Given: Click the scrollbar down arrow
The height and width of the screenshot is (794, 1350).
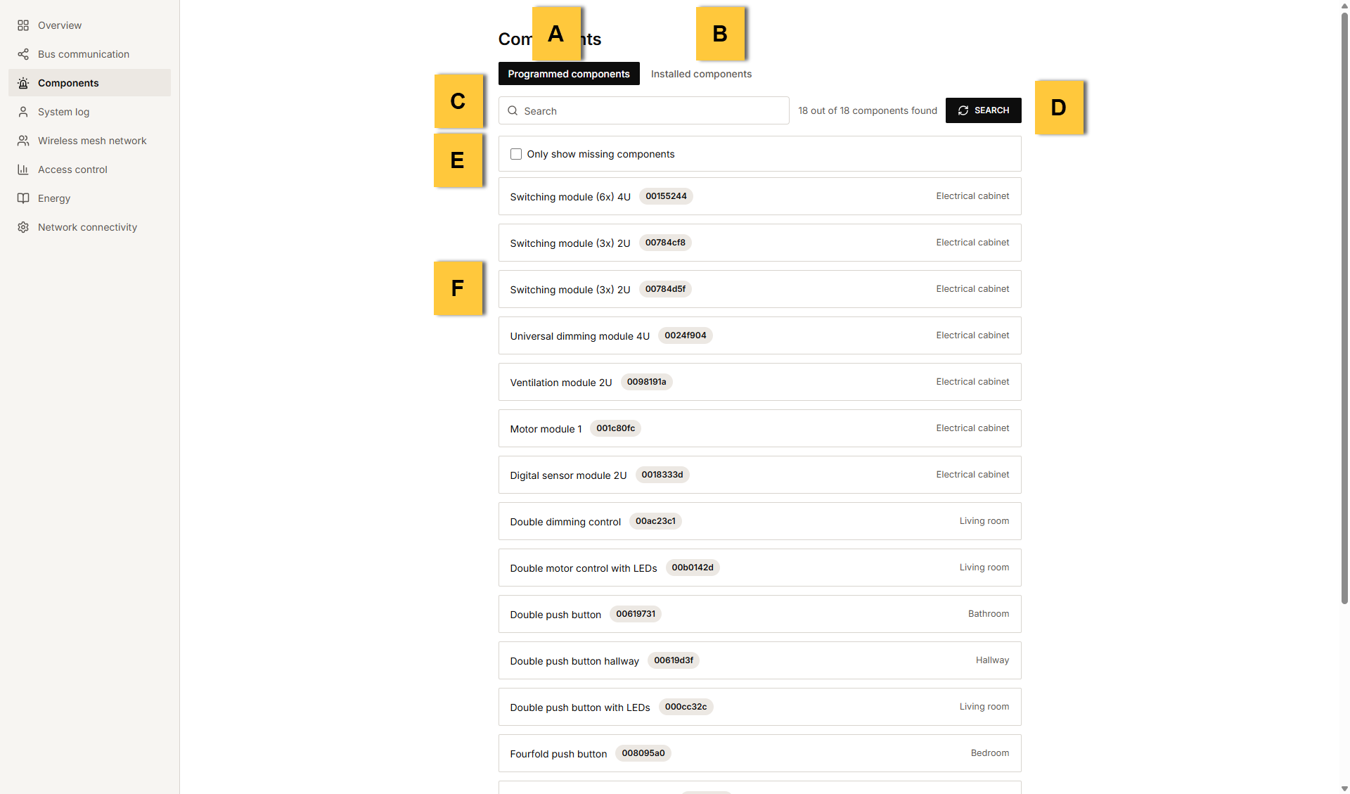Looking at the screenshot, I should click(x=1344, y=788).
